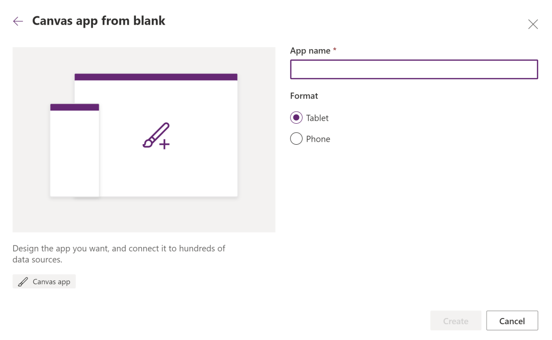Focus the App name input field

tap(413, 70)
